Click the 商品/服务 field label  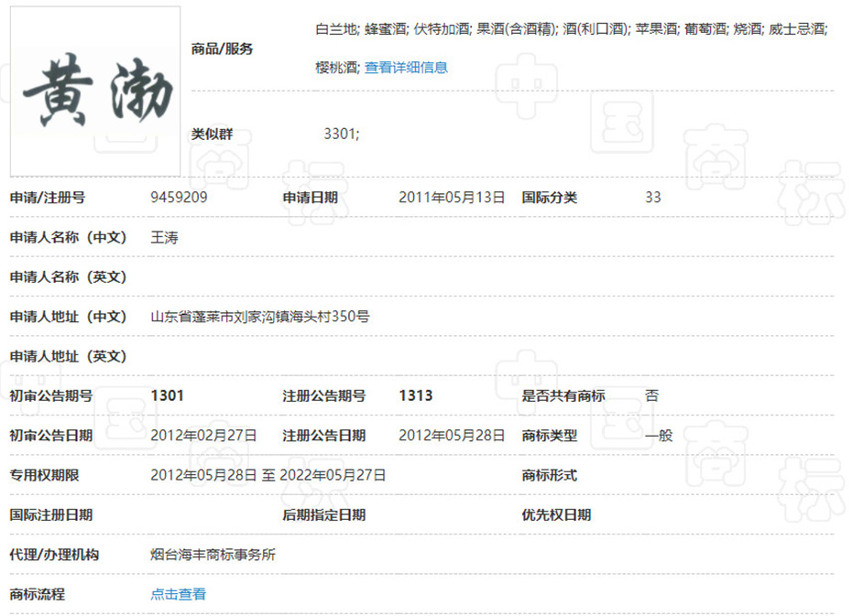point(222,49)
